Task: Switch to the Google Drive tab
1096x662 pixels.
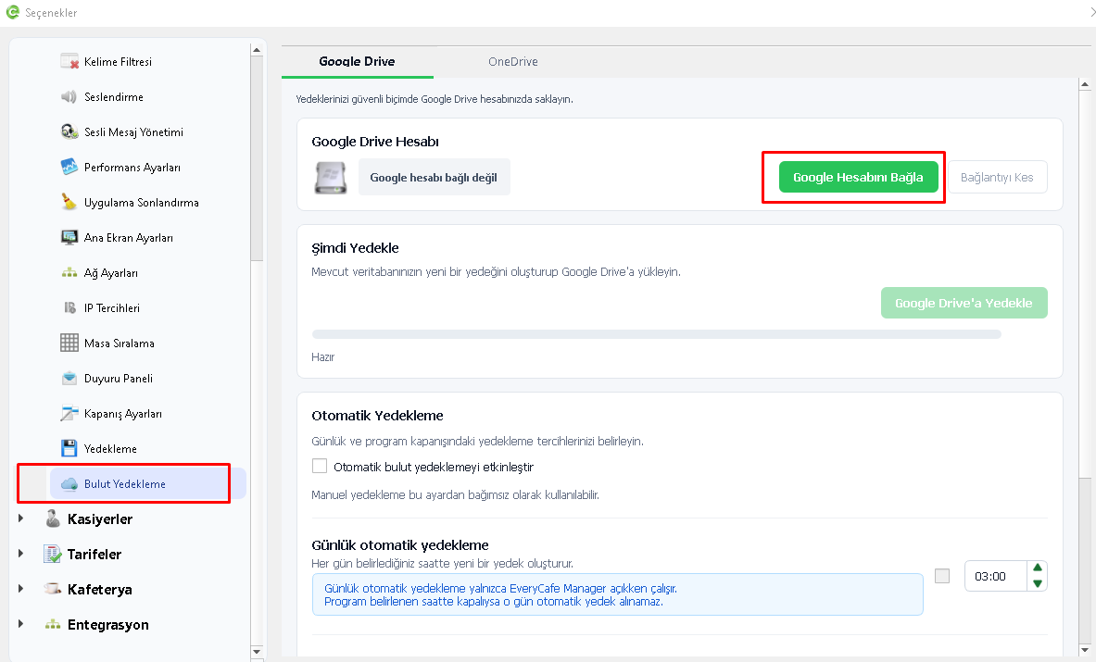Action: pyautogui.click(x=358, y=61)
